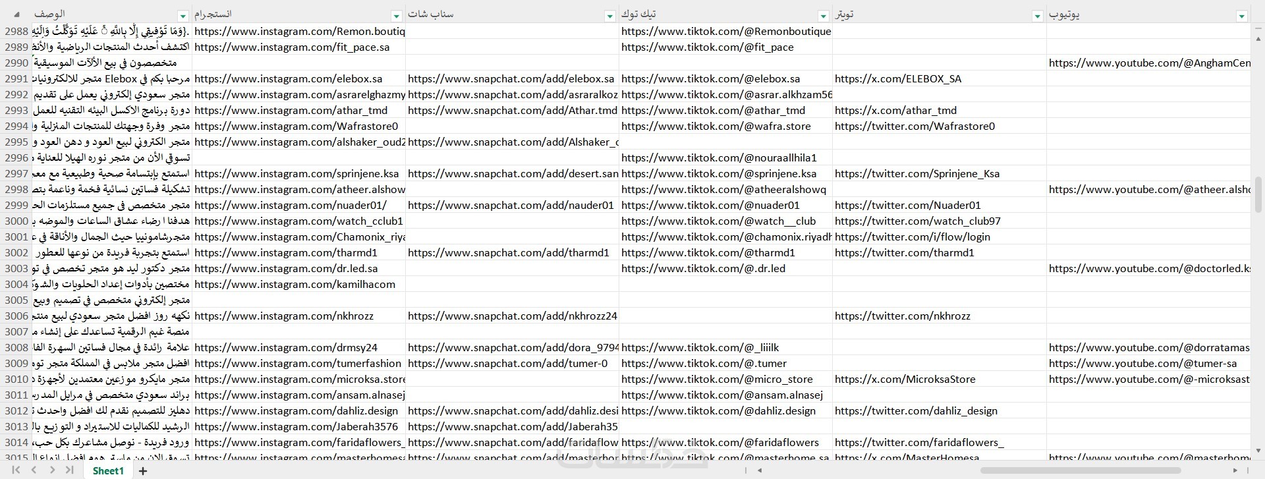Select the انستجرام header cell
Image resolution: width=1265 pixels, height=479 pixels.
(298, 14)
